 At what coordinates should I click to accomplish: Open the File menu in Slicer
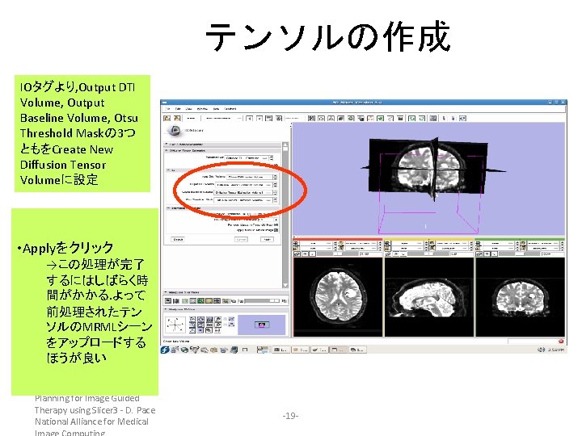(168, 109)
